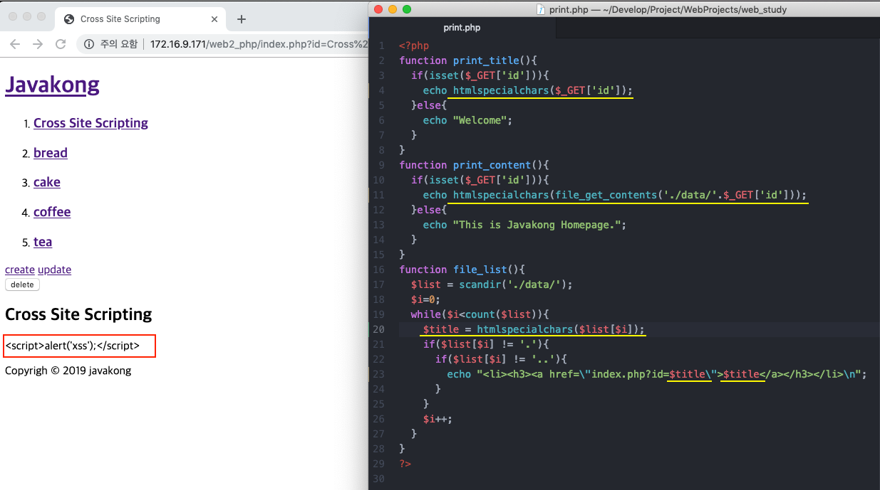This screenshot has height=490, width=880.
Task: Click the browser back arrow
Action: (x=15, y=44)
